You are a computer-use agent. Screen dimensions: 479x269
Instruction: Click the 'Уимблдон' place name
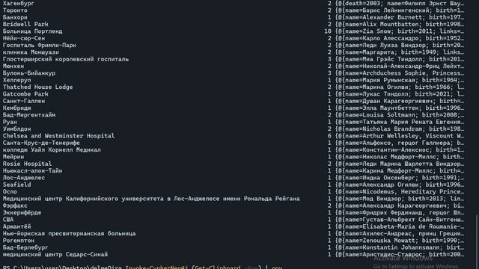coord(16,129)
